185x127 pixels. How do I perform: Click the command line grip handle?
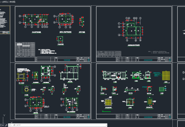pyautogui.click(x=1, y=125)
